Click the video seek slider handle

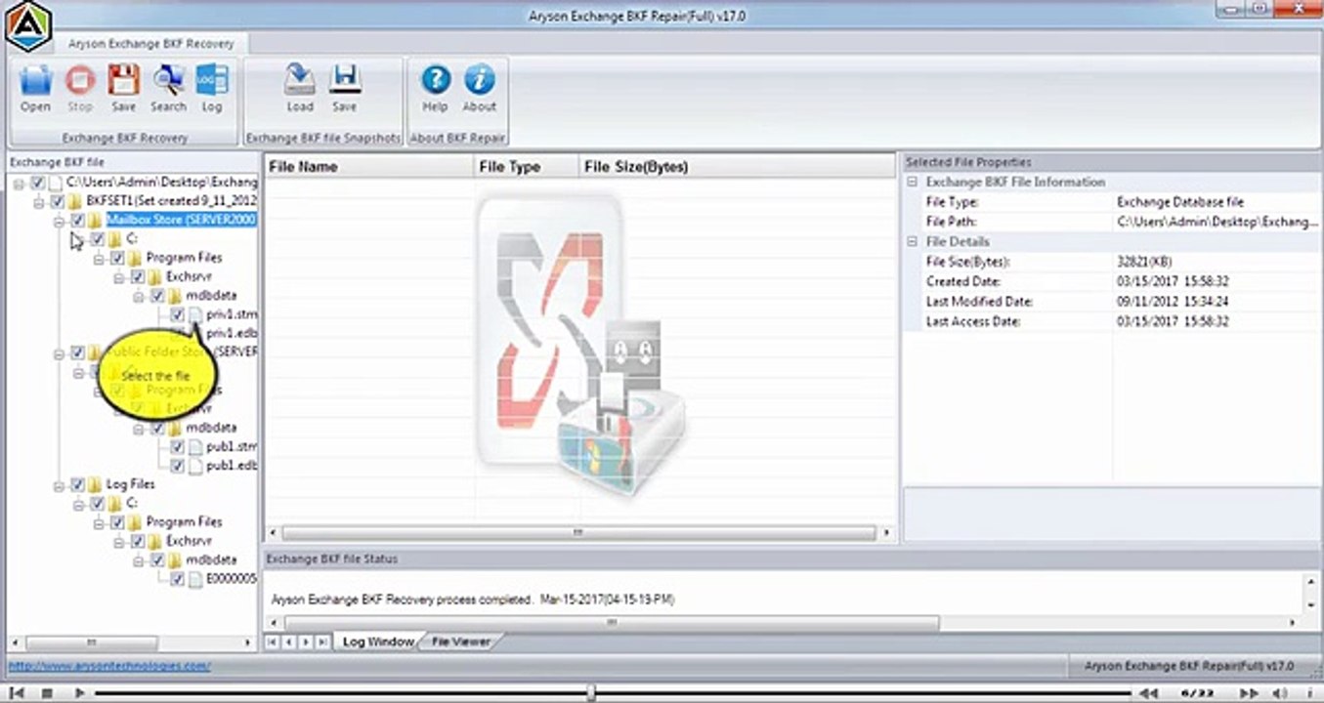click(590, 692)
